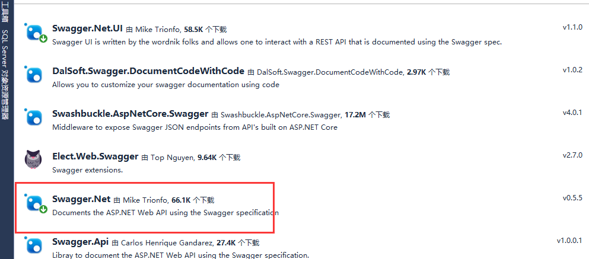This screenshot has width=589, height=259.
Task: Click the Swagger.Net.UI package icon
Action: [36, 32]
